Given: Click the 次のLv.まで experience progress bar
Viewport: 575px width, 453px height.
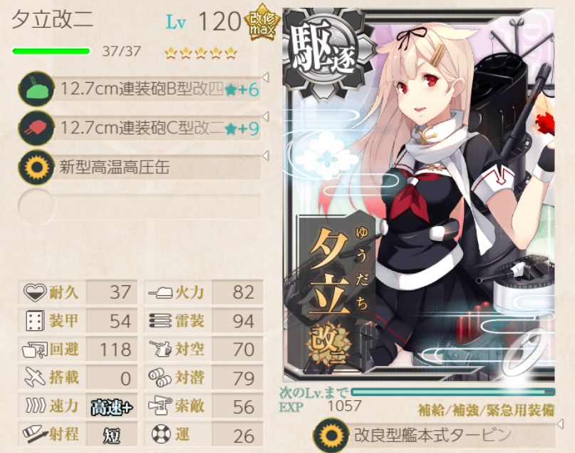Looking at the screenshot, I should coord(453,392).
